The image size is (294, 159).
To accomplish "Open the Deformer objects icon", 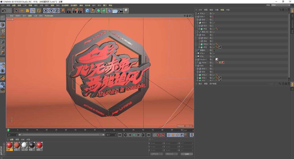I will tap(109, 11).
